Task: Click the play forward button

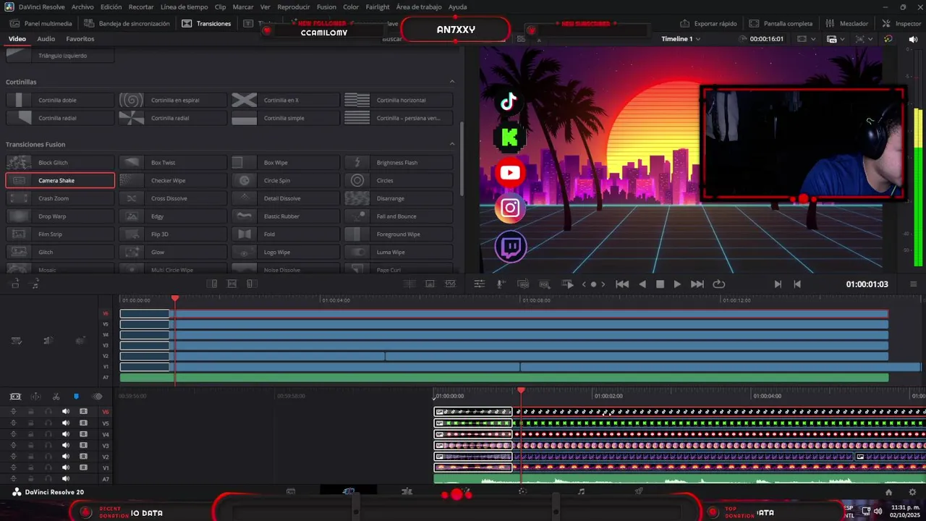Action: click(x=677, y=284)
